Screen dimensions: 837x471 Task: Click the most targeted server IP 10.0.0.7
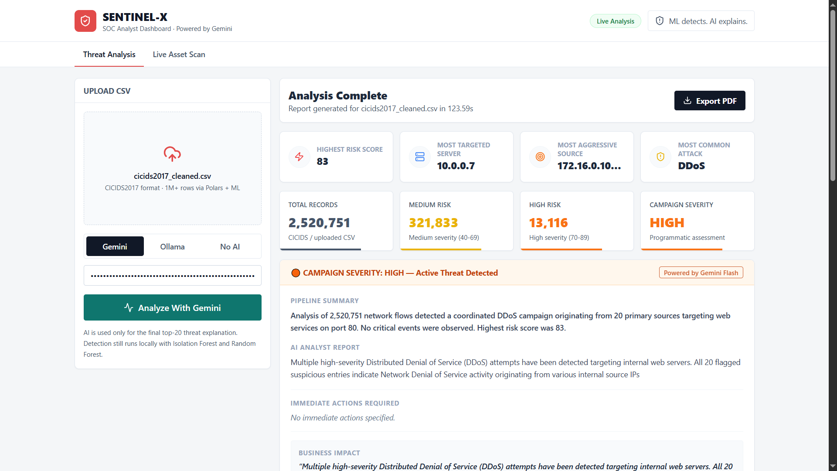tap(456, 166)
